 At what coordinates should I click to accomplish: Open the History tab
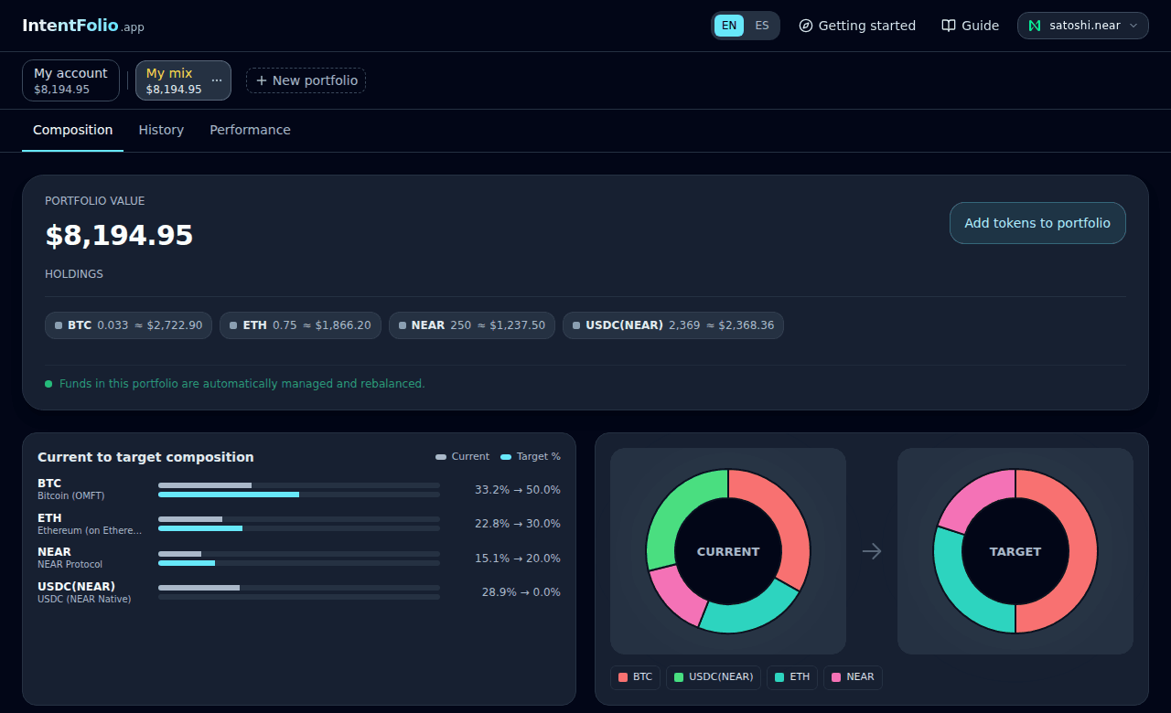[x=161, y=130]
